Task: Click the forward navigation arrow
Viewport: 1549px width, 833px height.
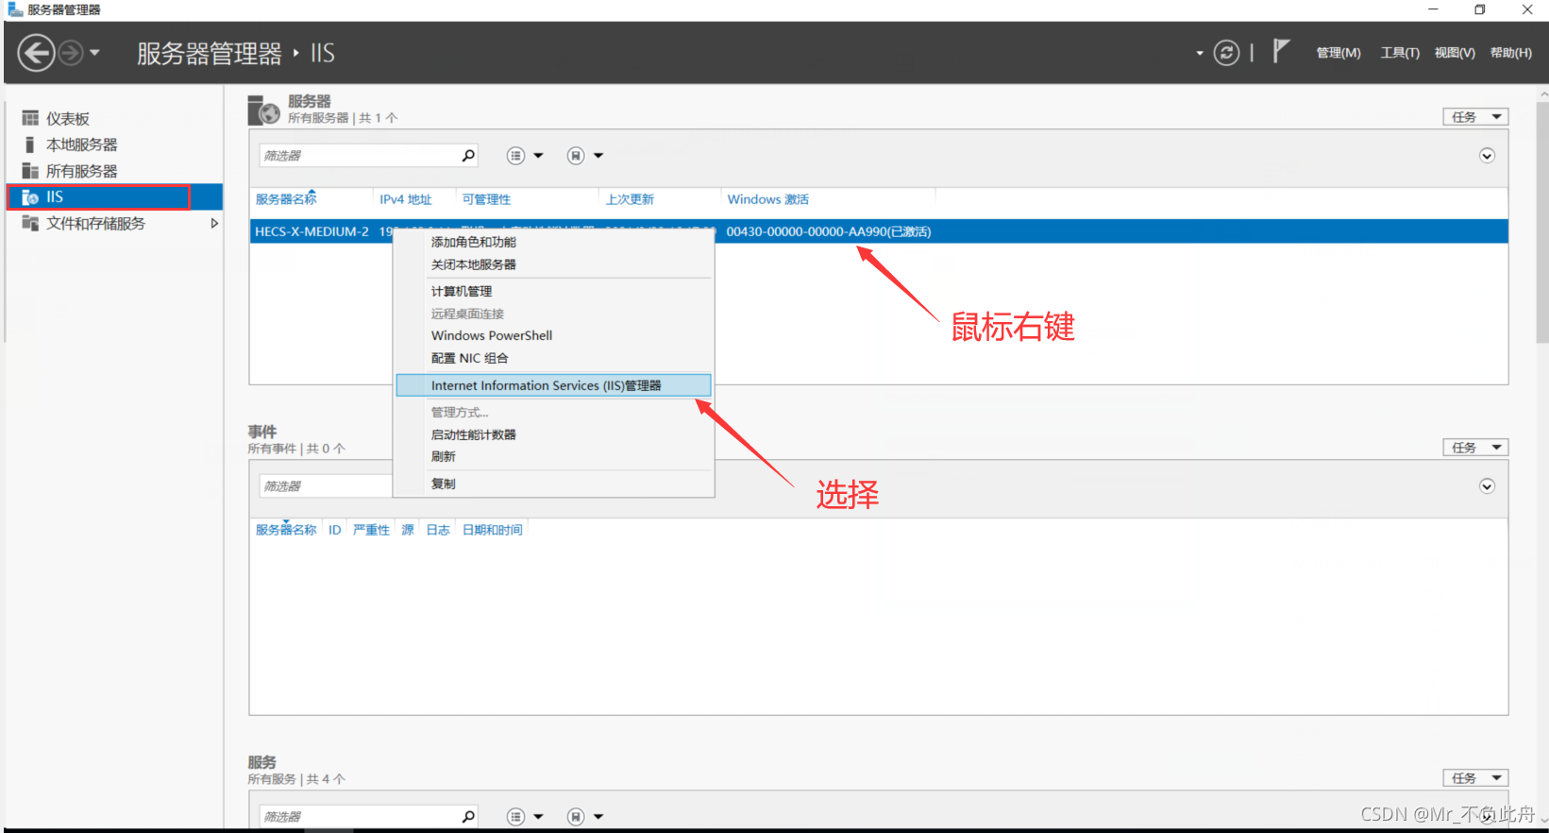Action: point(71,53)
